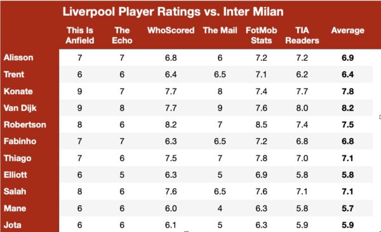Screen dimensions: 381x232
Task: Click Trent's average rating 6.4
Action: [348, 74]
